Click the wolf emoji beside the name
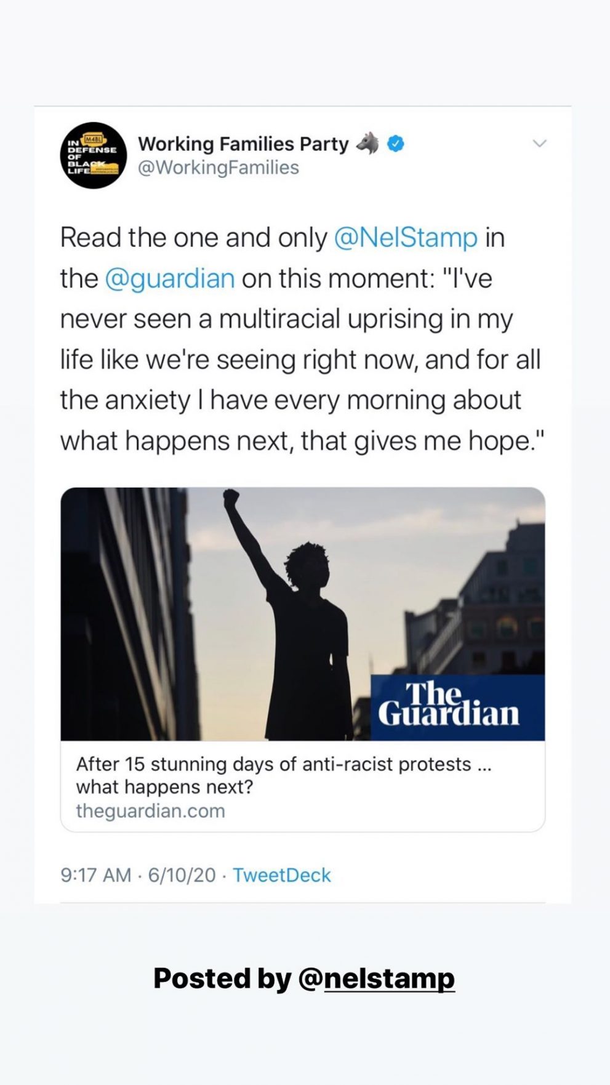 [368, 143]
